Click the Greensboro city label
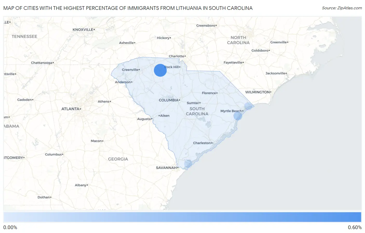 [x=206, y=25]
